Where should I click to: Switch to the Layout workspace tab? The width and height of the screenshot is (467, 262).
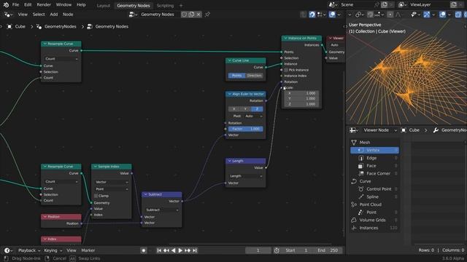click(104, 5)
